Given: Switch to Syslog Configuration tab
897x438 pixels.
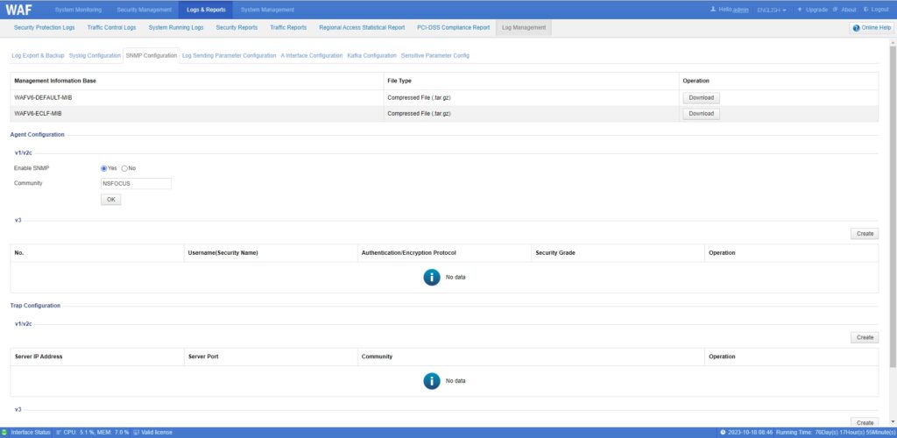Looking at the screenshot, I should (95, 55).
